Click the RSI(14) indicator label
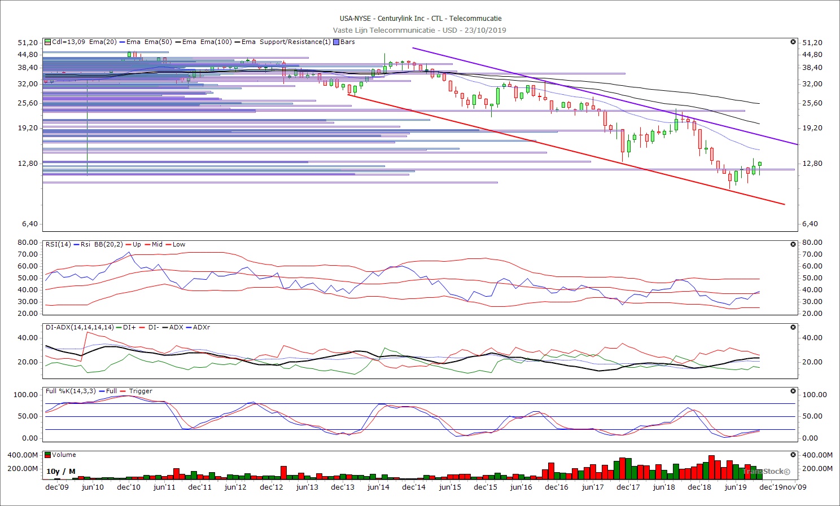 58,245
